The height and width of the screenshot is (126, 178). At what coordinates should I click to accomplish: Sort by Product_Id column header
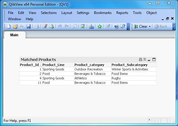(31, 65)
